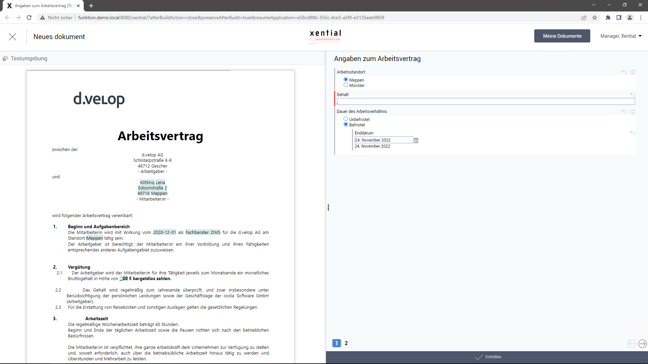Click highlighted Fachberater DMS in document
The width and height of the screenshot is (648, 364).
(203, 233)
